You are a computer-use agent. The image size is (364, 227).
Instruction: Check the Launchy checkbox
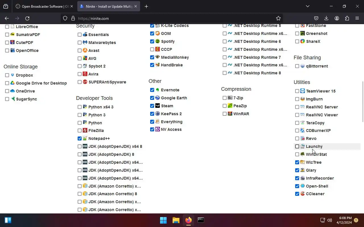click(x=297, y=146)
